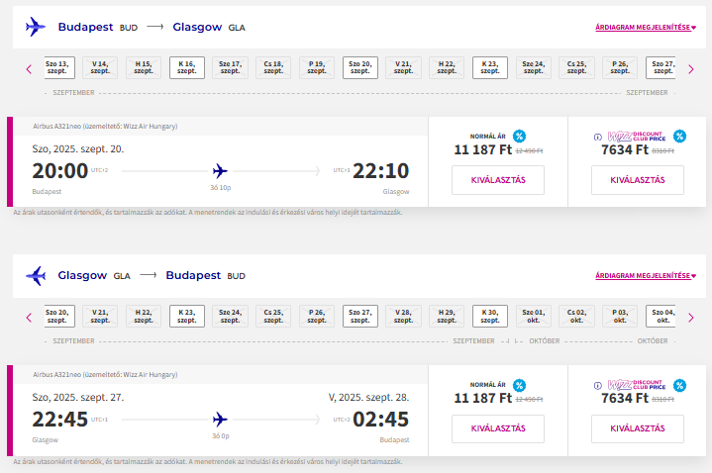Expand the return Árdiagram megjelenítése price chart
Viewport: 712px width, 473px height.
(x=646, y=275)
